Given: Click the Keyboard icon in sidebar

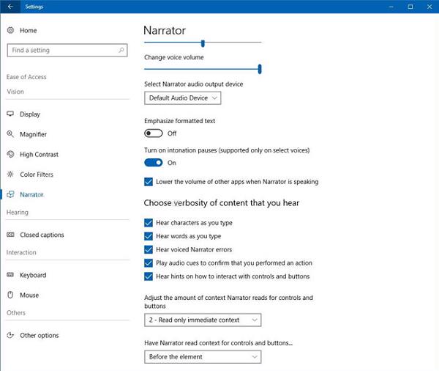Looking at the screenshot, I should 11,276.
